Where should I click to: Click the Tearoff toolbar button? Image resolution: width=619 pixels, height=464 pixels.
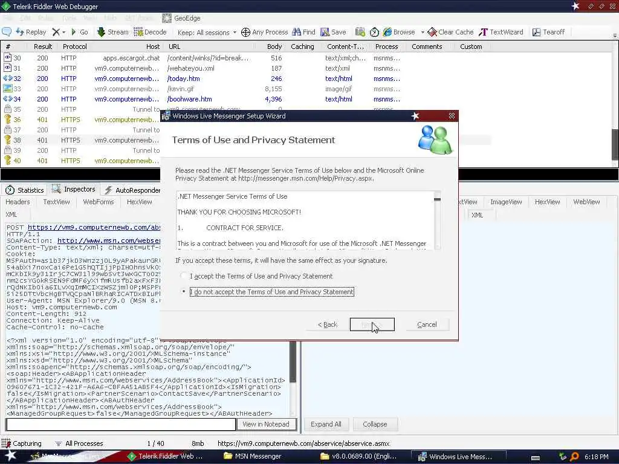coord(548,32)
